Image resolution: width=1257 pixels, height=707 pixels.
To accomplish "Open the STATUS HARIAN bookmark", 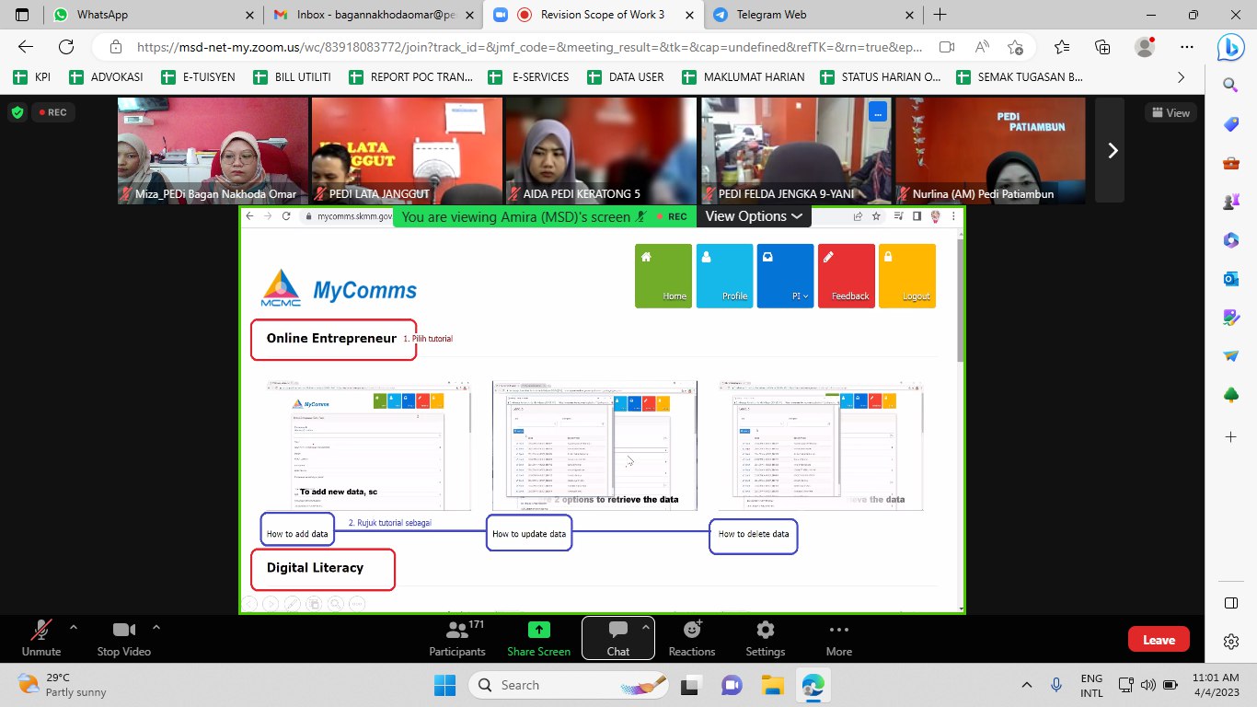I will pyautogui.click(x=880, y=77).
